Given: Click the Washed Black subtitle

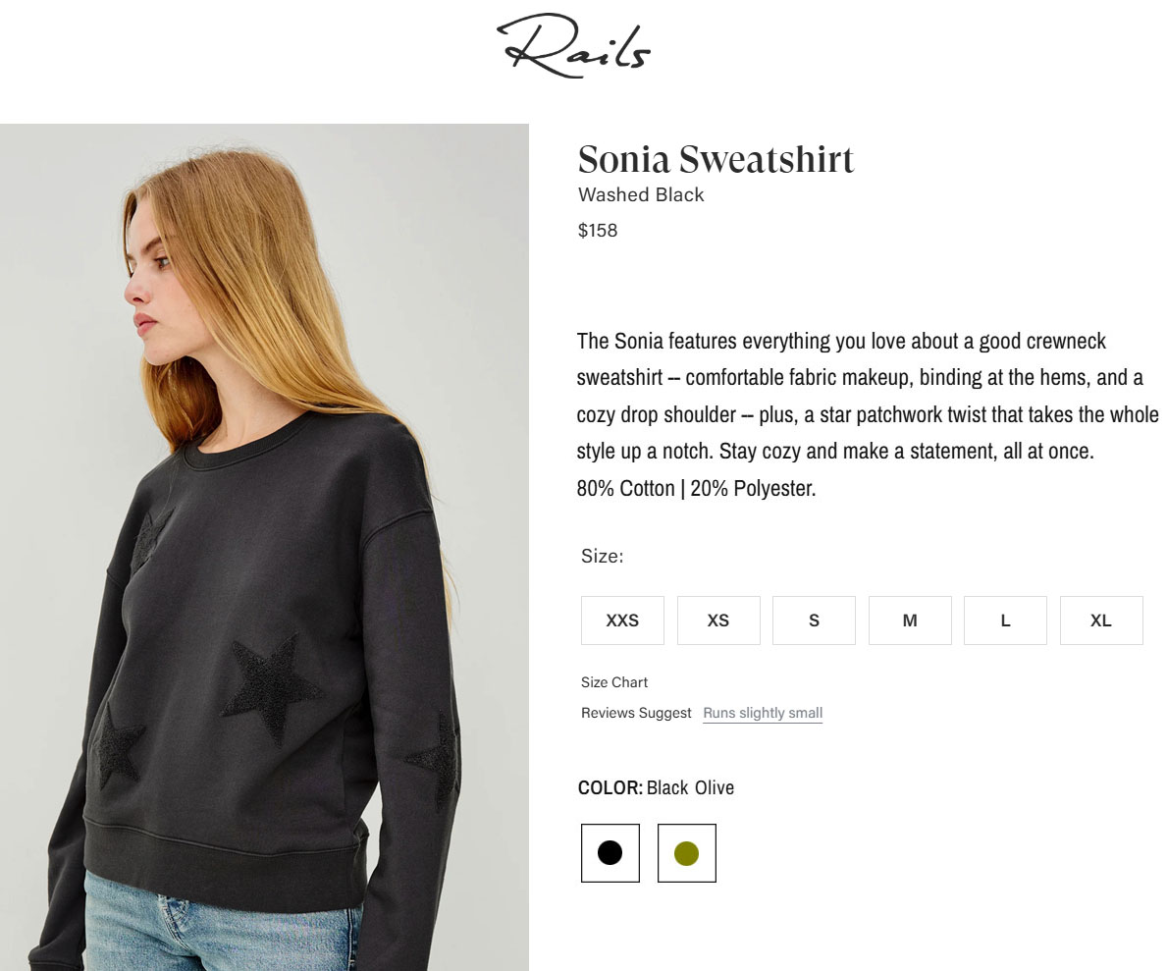Looking at the screenshot, I should point(641,194).
